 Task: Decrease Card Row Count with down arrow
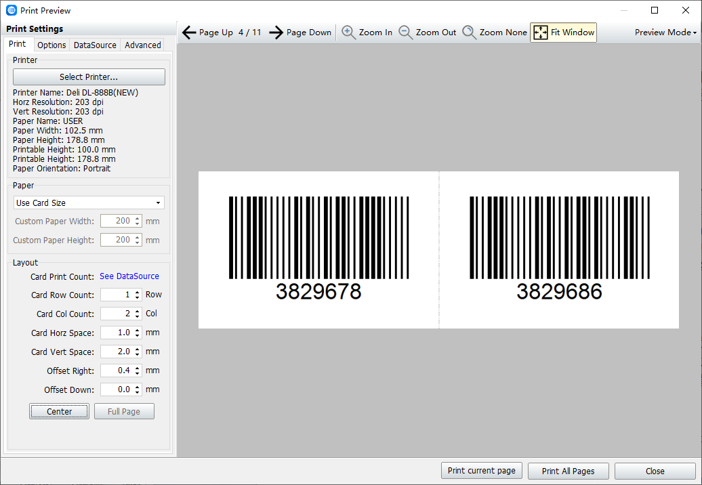[x=138, y=297]
